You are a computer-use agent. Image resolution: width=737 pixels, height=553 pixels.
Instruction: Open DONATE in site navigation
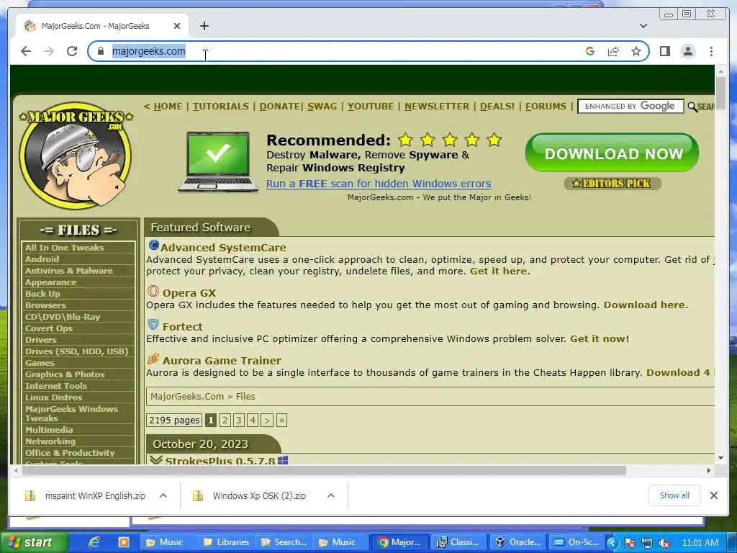(279, 107)
